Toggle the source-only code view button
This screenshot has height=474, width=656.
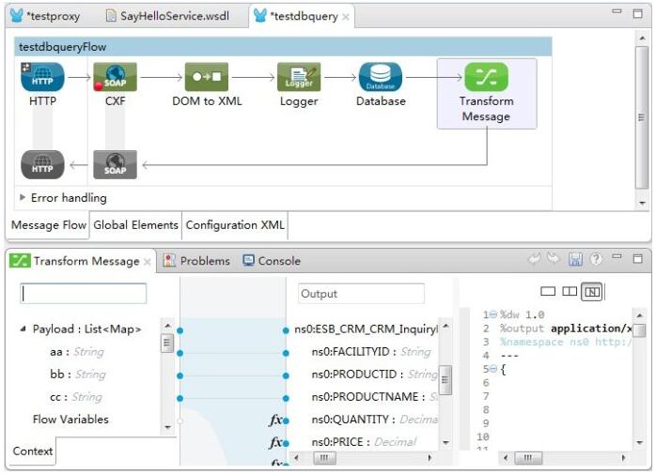(592, 292)
